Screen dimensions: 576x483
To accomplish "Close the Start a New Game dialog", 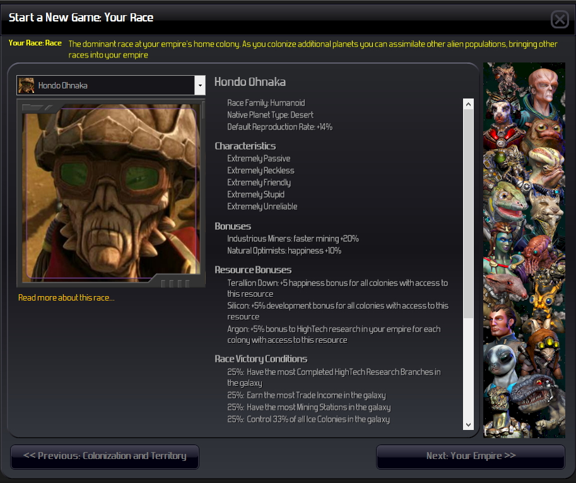I will pyautogui.click(x=560, y=19).
